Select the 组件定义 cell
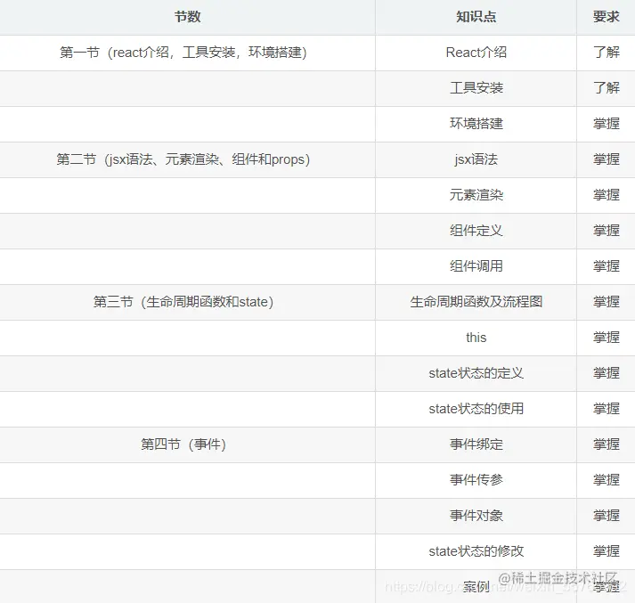This screenshot has height=603, width=635. [476, 231]
